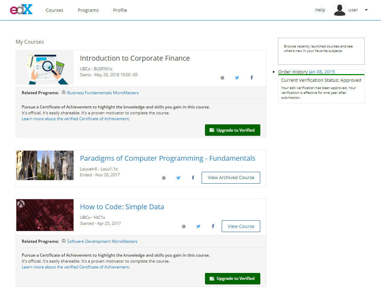The image size is (381, 292).
Task: Open Learn more link under How to Code
Action: [x=75, y=267]
